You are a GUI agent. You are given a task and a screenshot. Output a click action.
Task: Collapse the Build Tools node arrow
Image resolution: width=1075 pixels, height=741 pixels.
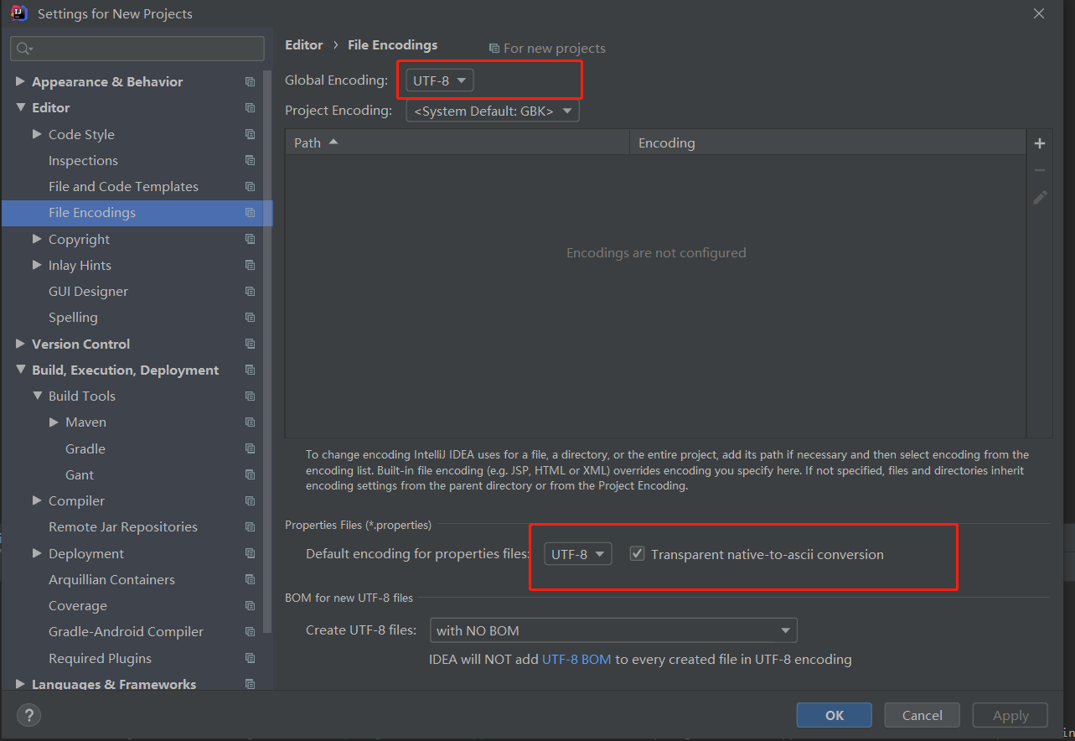(37, 396)
